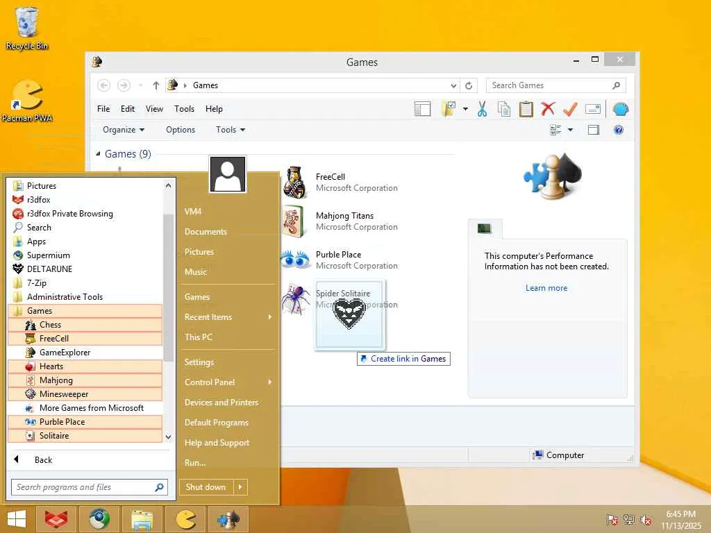Open Documents from the start menu
This screenshot has width=711, height=533.
coord(206,232)
